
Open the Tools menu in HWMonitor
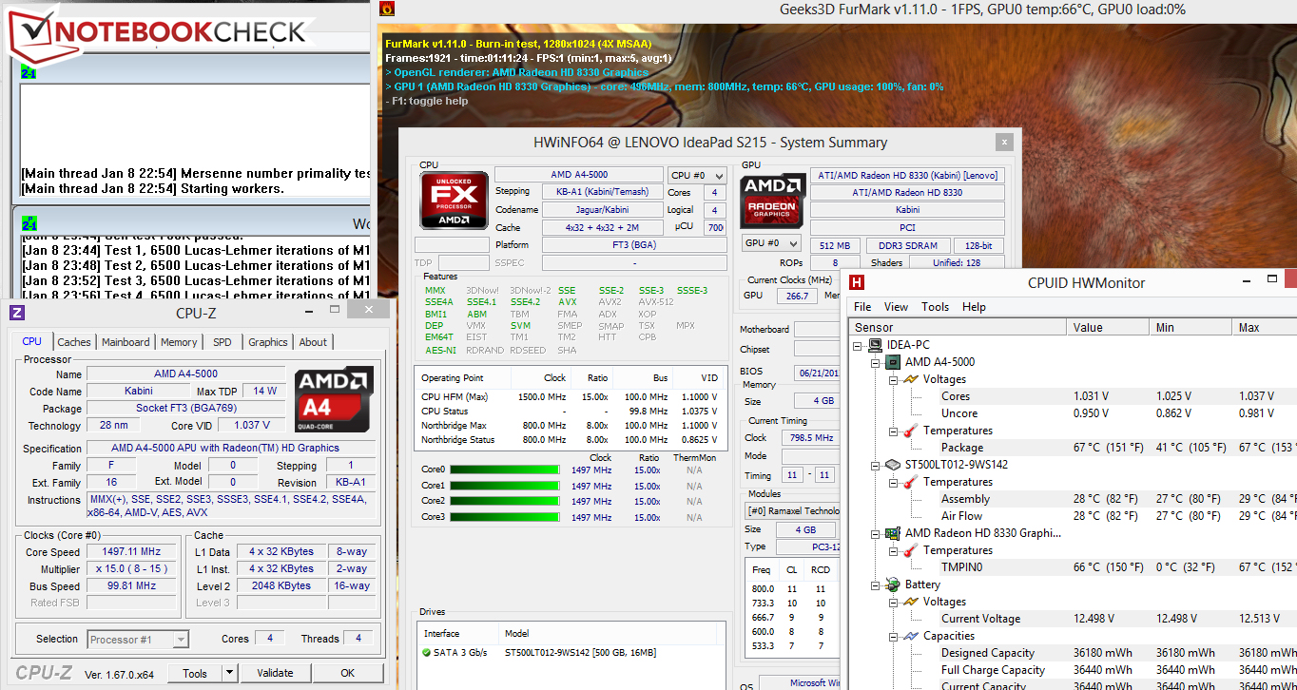[935, 307]
